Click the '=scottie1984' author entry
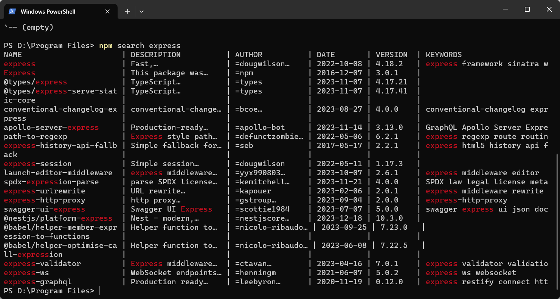The height and width of the screenshot is (299, 560). click(x=262, y=209)
